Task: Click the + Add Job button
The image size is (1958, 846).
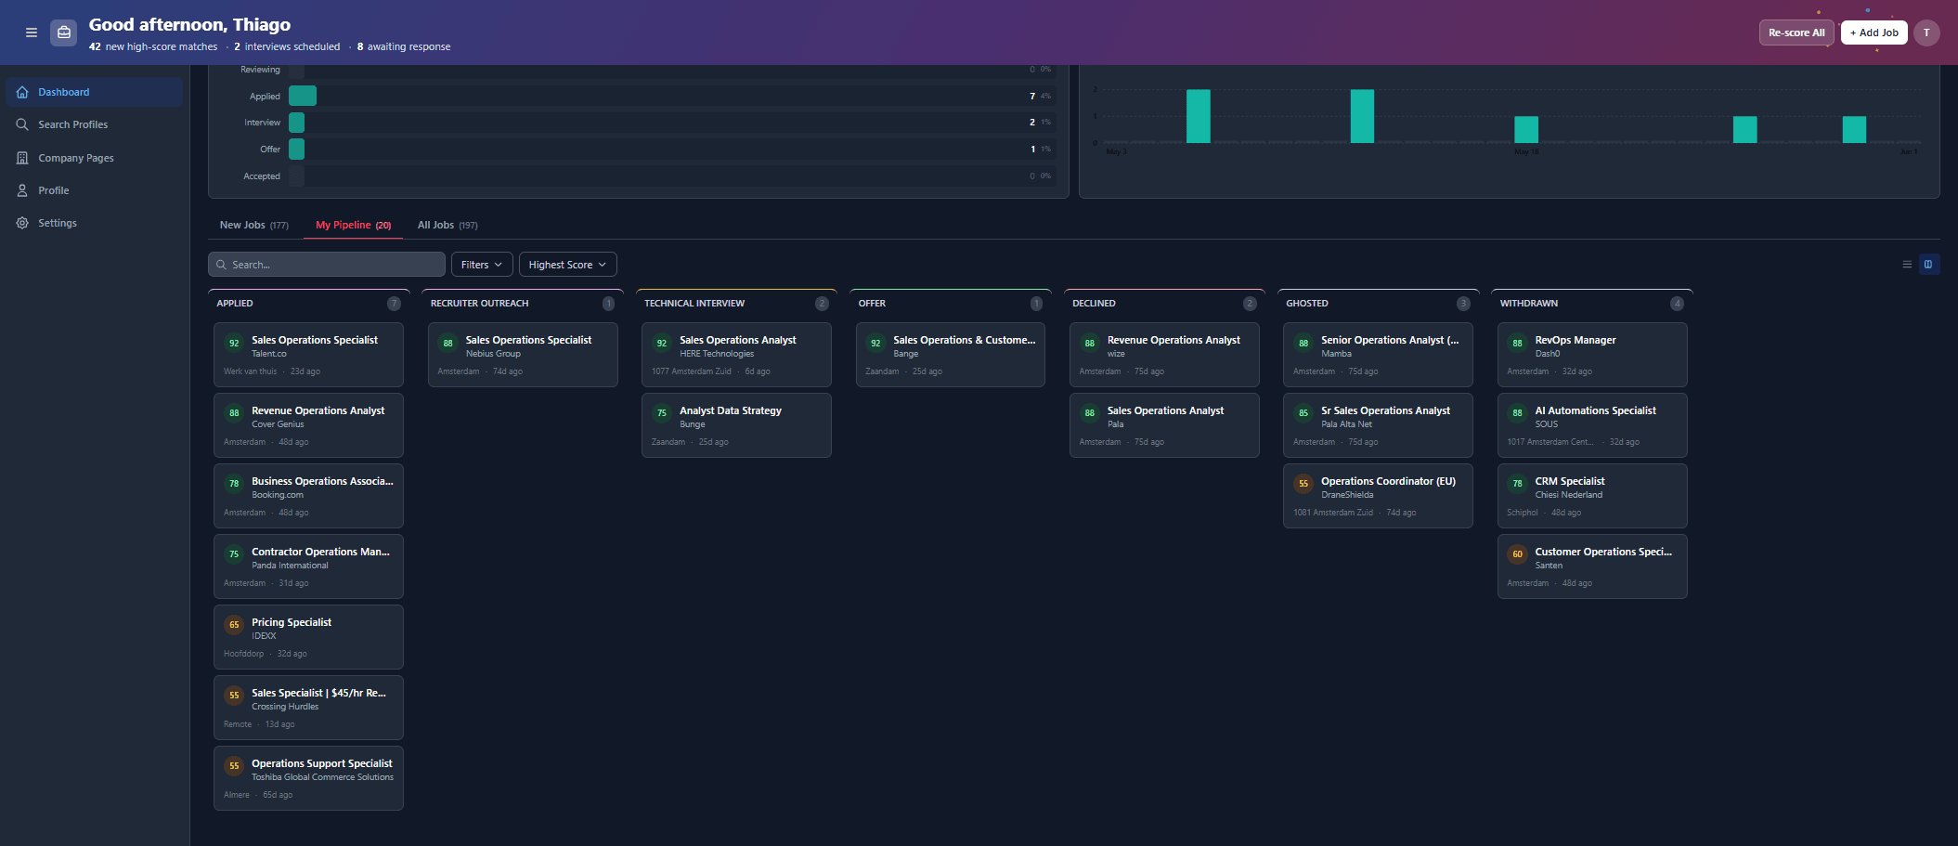Action: pyautogui.click(x=1874, y=33)
